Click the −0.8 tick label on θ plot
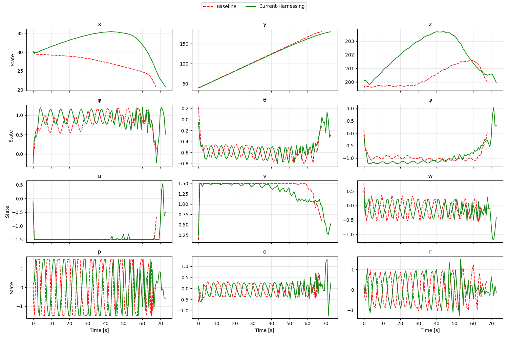 [183, 164]
